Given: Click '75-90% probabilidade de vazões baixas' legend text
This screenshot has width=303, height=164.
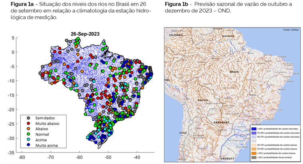Looking at the screenshot, I should pos(277,149).
